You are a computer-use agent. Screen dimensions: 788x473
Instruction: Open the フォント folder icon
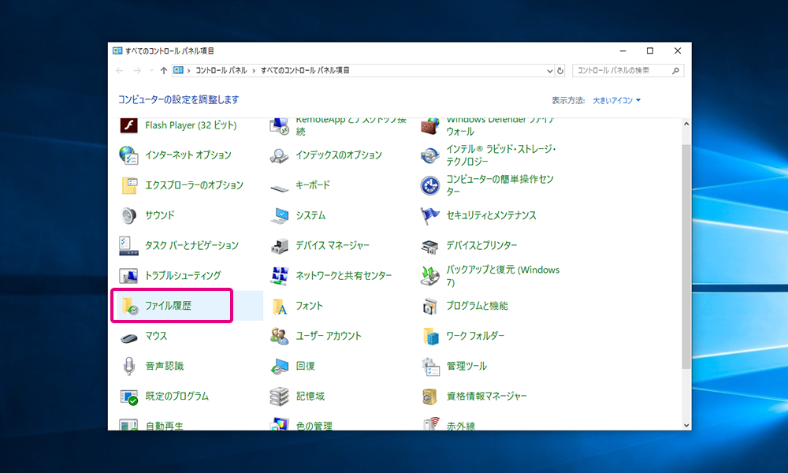tap(280, 306)
